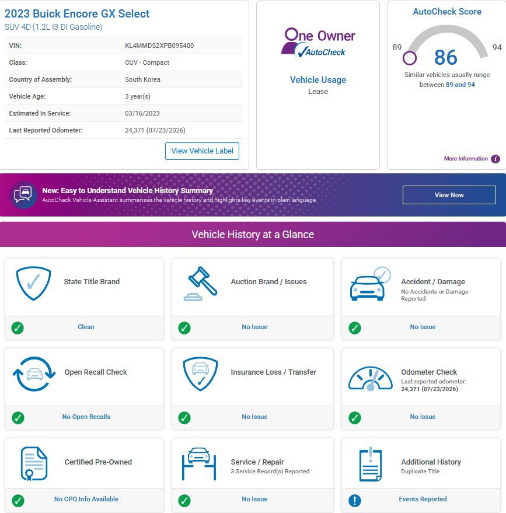
Task: Click the Class value CUV - Compact
Action: point(147,62)
